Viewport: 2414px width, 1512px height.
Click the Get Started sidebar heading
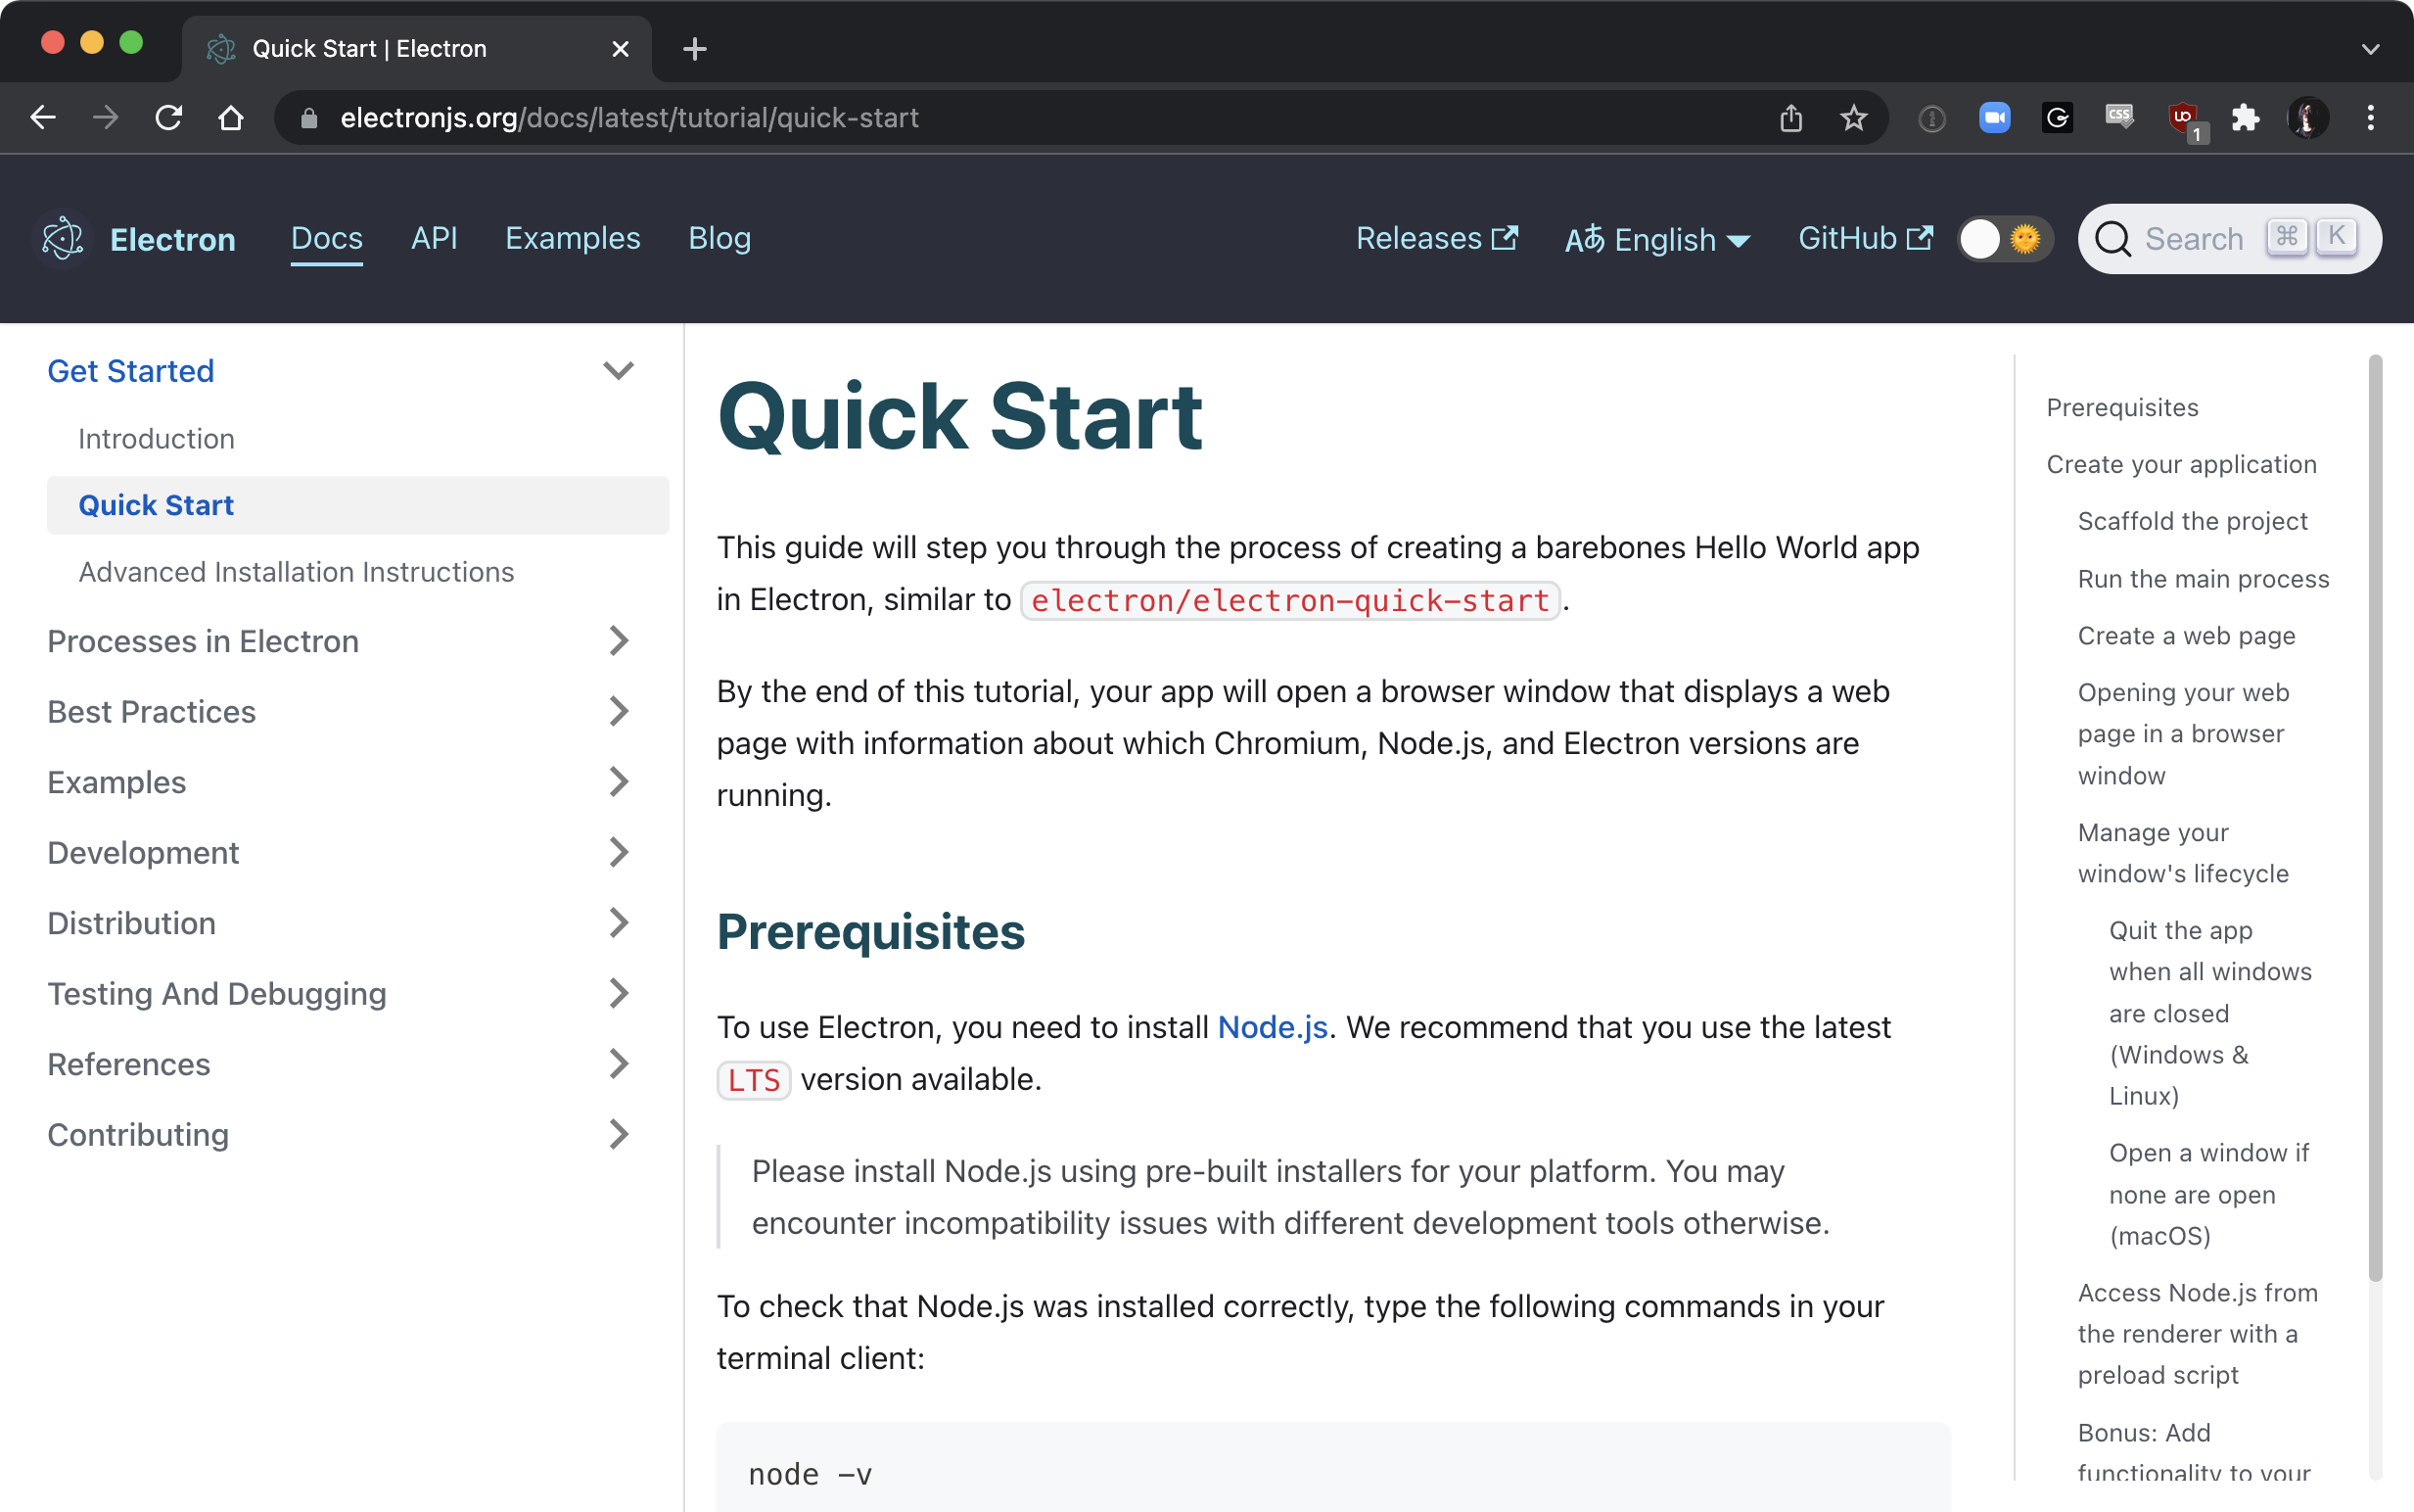pyautogui.click(x=131, y=371)
